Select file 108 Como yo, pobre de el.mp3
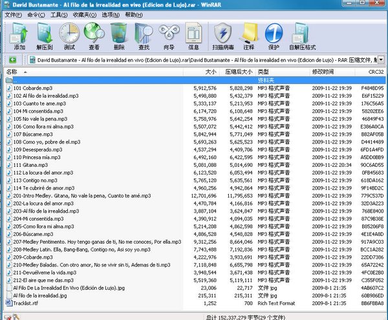This screenshot has height=320, width=388. pyautogui.click(x=47, y=142)
